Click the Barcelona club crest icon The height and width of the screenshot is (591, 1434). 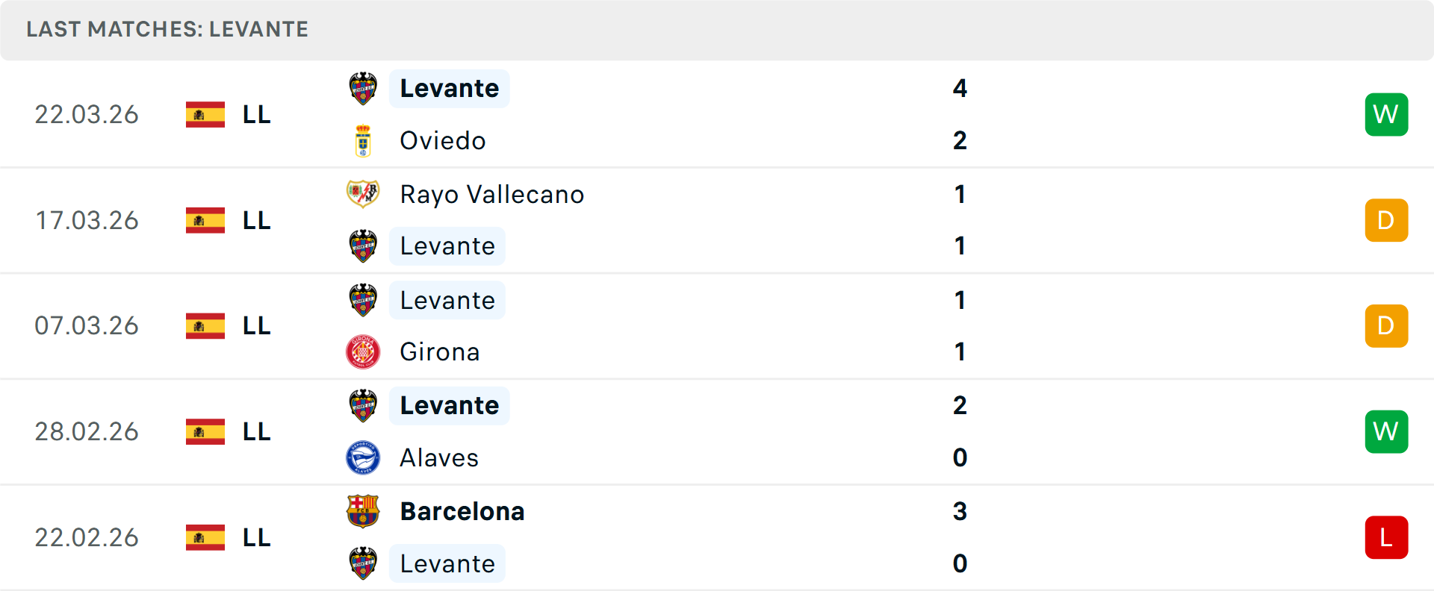point(363,511)
